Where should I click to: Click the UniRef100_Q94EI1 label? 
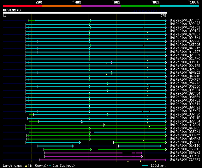point(185,104)
